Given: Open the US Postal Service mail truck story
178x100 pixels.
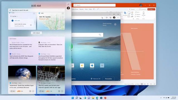Looking at the screenshot, I should [21, 46].
